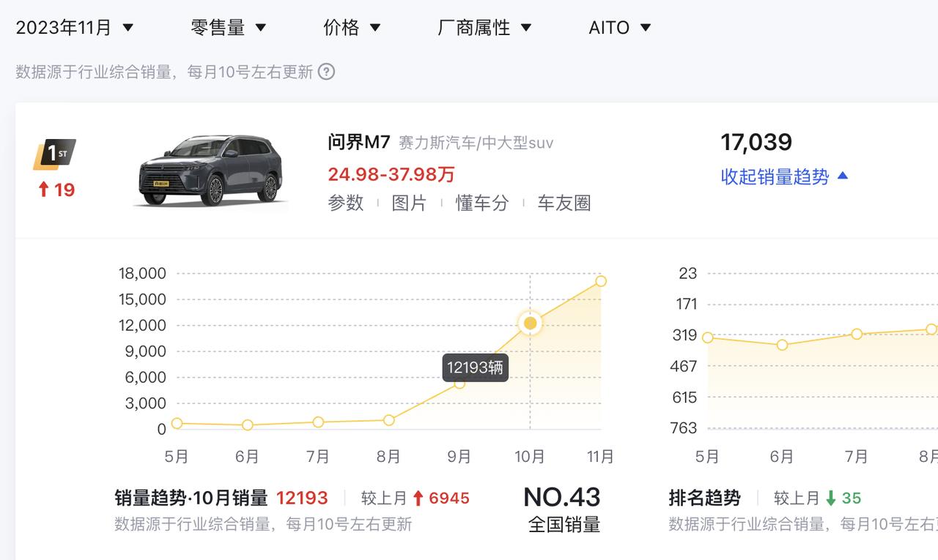Select the 6月 sales chart point

[x=248, y=425]
